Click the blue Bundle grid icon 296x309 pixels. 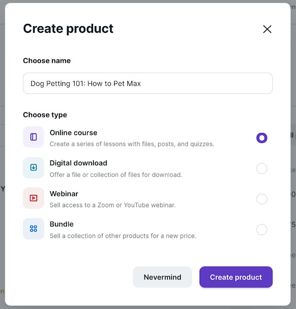(x=34, y=229)
